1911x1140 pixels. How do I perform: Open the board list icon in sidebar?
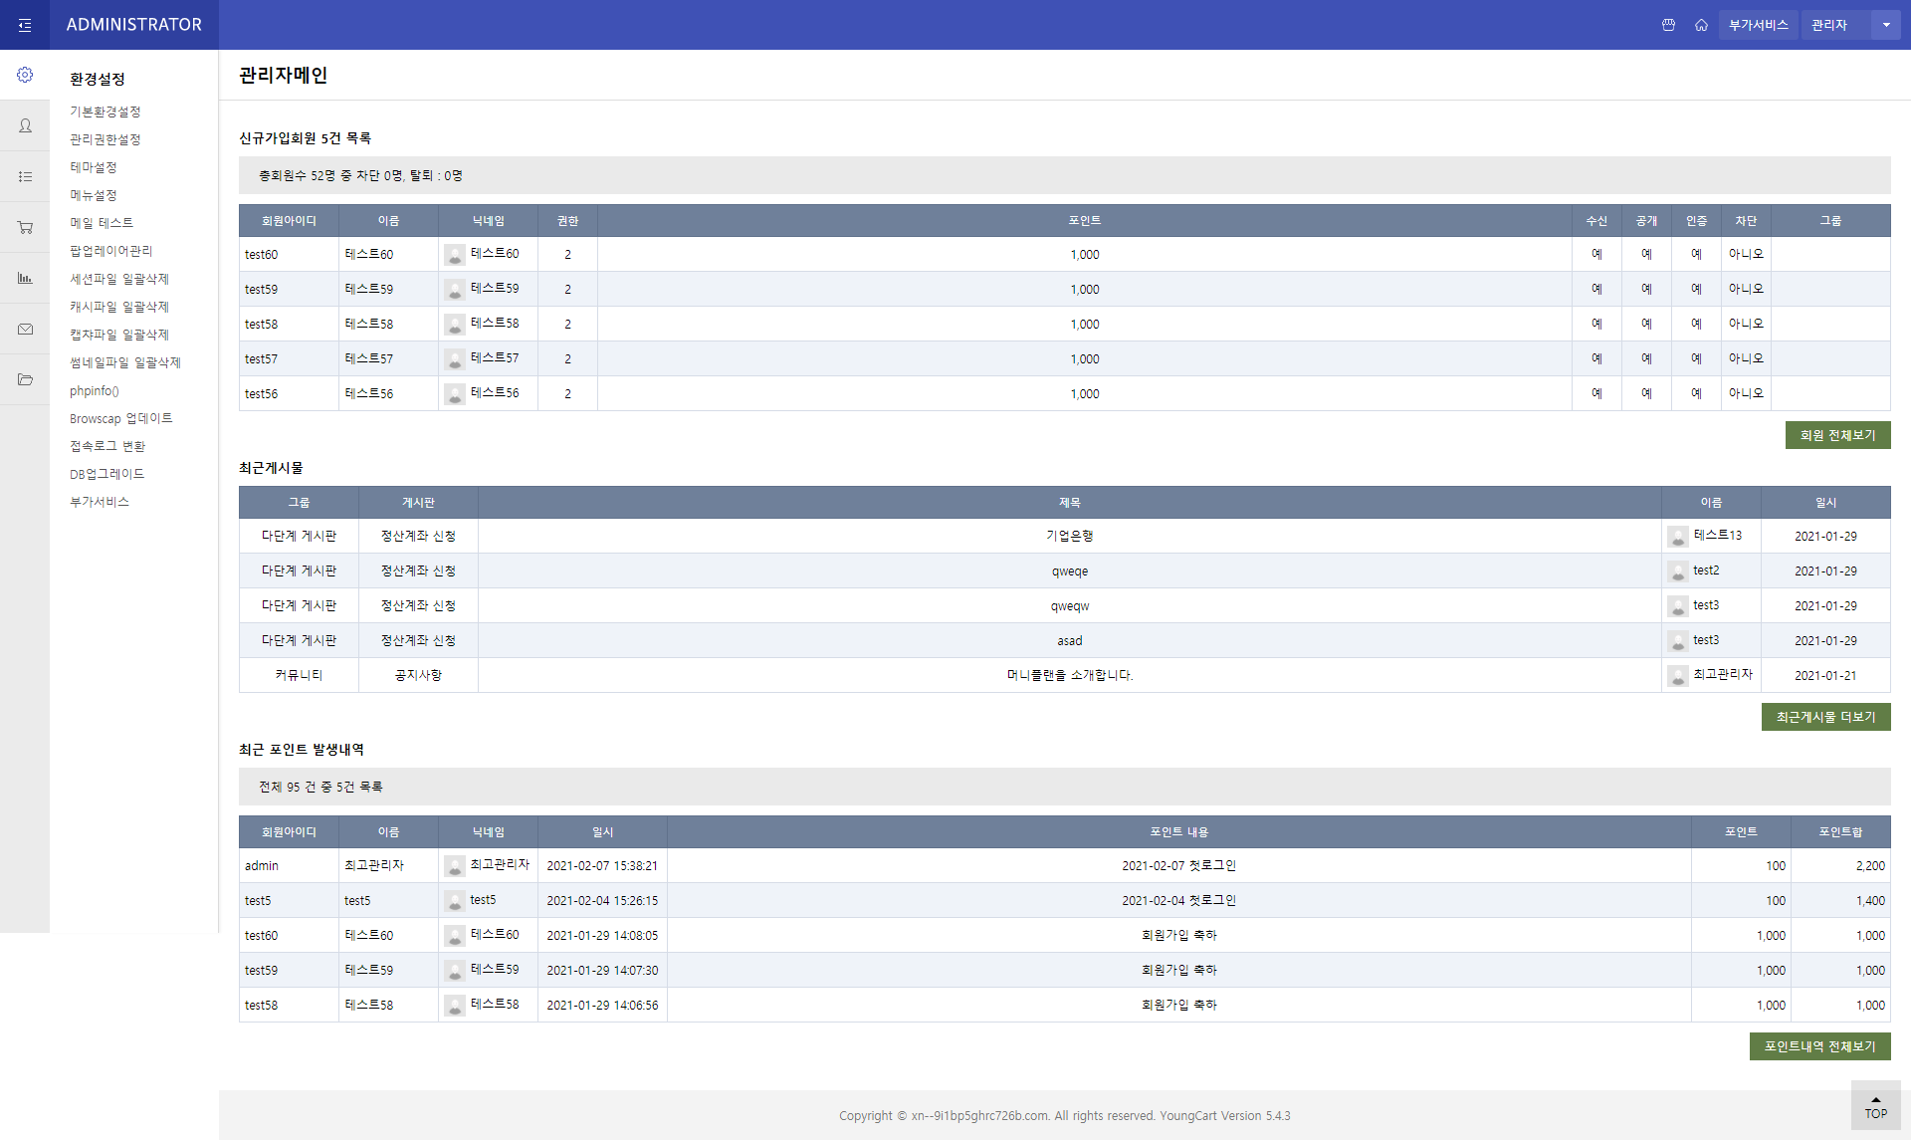coord(25,176)
